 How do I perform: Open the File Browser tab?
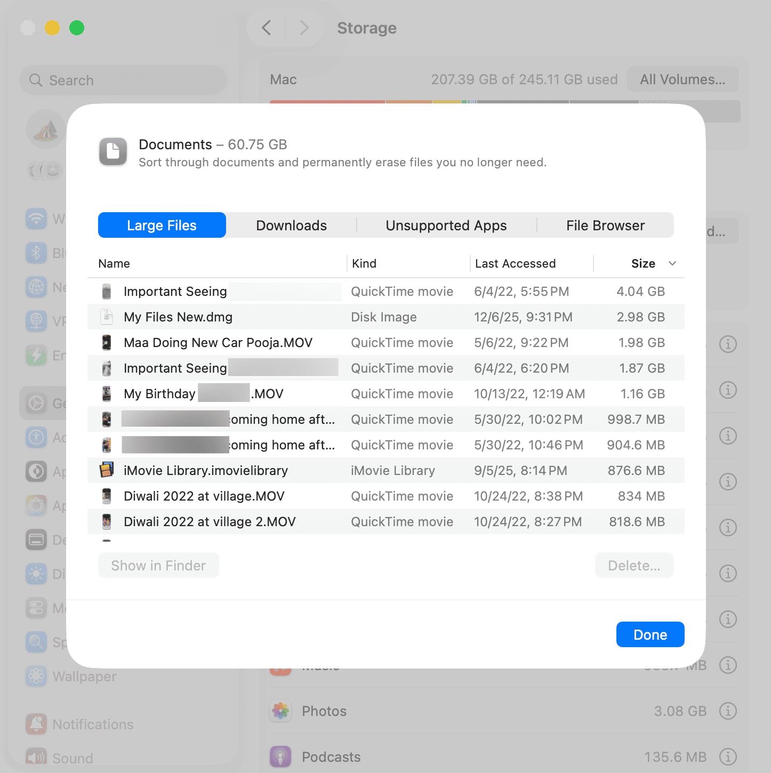click(605, 225)
